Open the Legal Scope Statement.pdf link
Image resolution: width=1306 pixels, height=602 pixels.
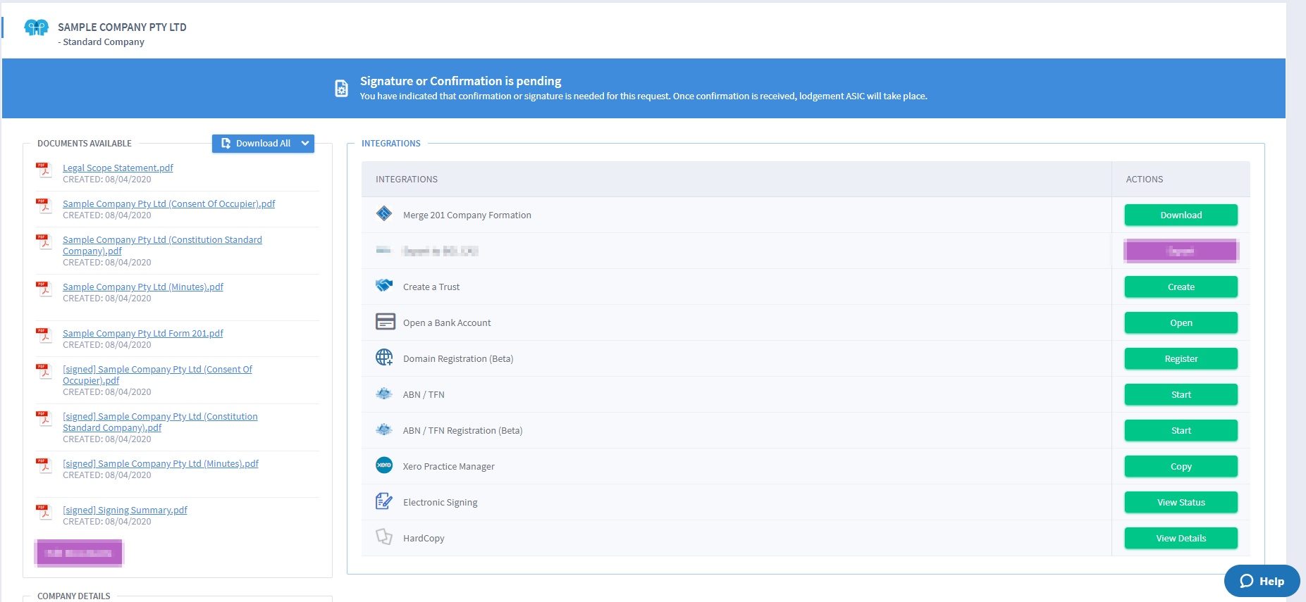click(118, 168)
